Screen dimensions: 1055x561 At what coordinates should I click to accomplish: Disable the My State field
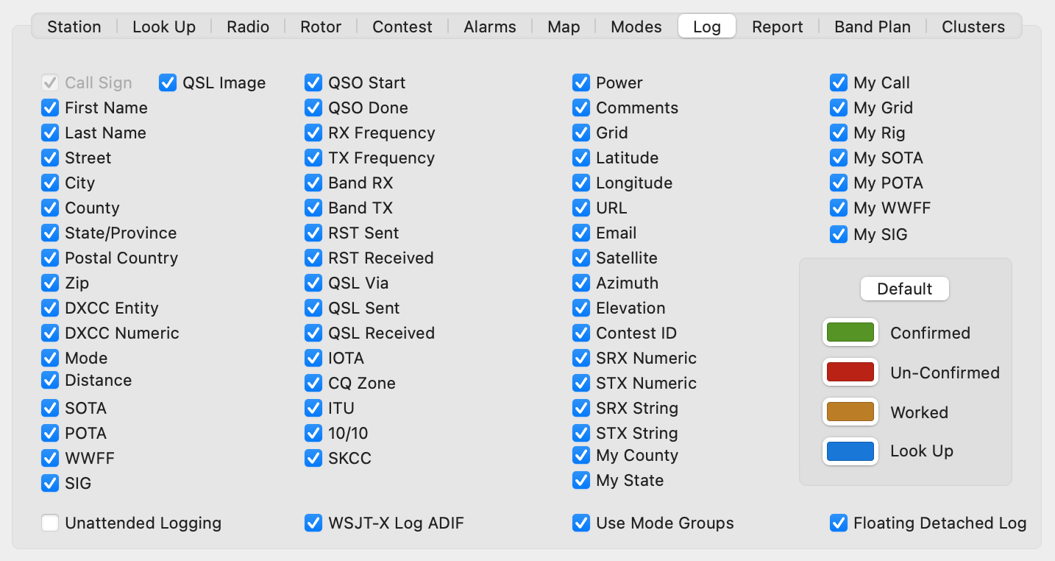(x=580, y=481)
